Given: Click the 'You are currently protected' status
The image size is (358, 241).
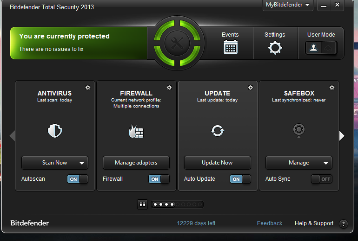Looking at the screenshot, I should coord(64,36).
